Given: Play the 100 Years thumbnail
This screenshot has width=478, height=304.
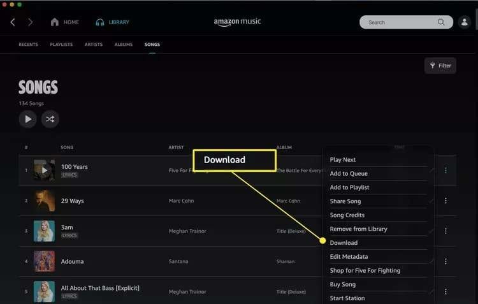Looking at the screenshot, I should pyautogui.click(x=45, y=170).
